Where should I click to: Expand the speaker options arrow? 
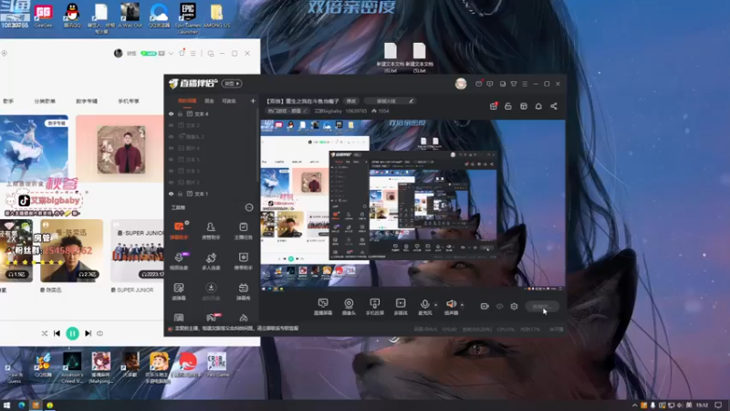tap(462, 305)
